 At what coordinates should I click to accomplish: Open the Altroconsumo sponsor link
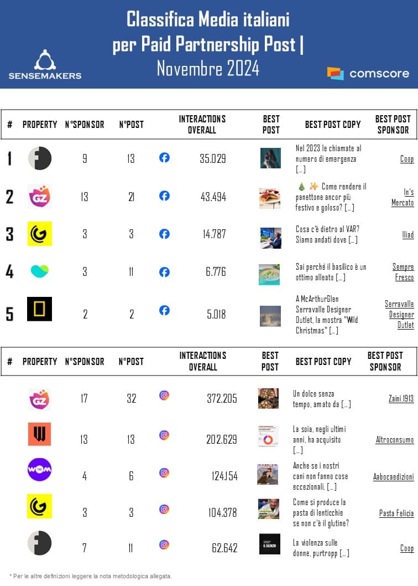pos(394,440)
